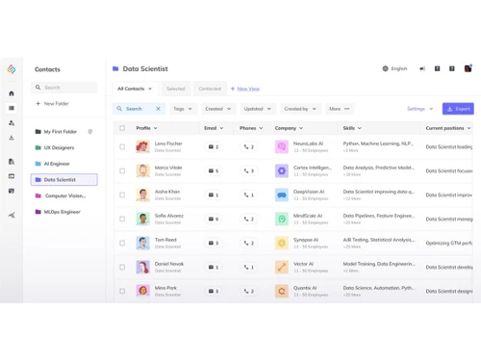Open the Created filter dropdown

pyautogui.click(x=218, y=109)
